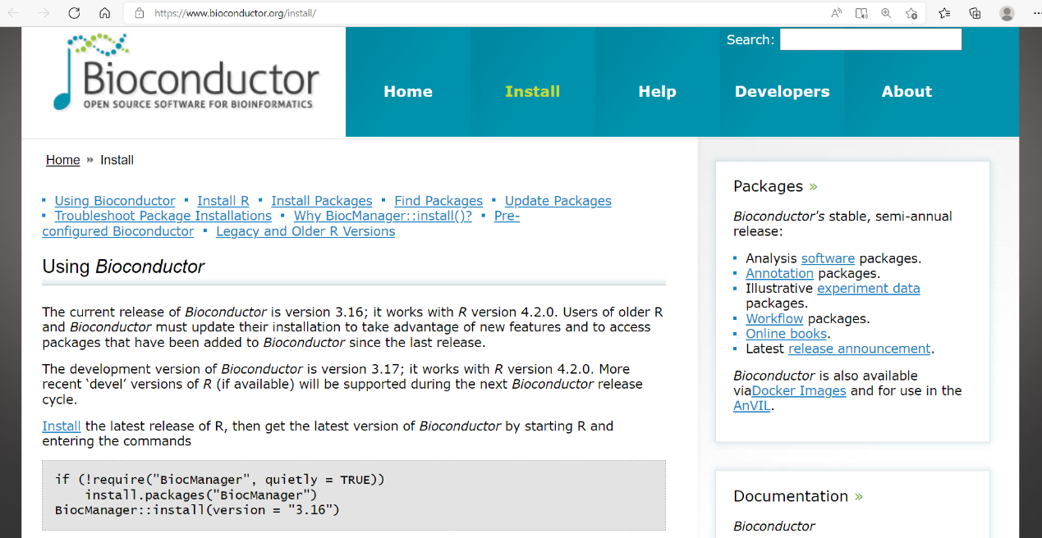This screenshot has height=538, width=1042.
Task: Open the Developers navigation tab
Action: tap(783, 92)
